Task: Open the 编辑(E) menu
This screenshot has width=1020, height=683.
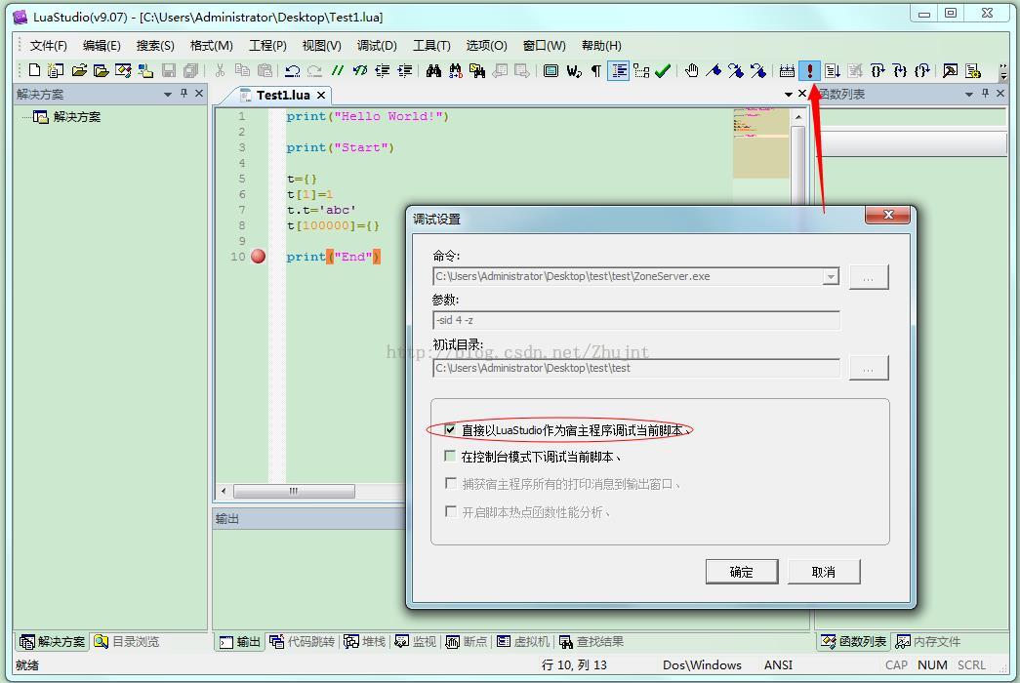Action: click(102, 46)
